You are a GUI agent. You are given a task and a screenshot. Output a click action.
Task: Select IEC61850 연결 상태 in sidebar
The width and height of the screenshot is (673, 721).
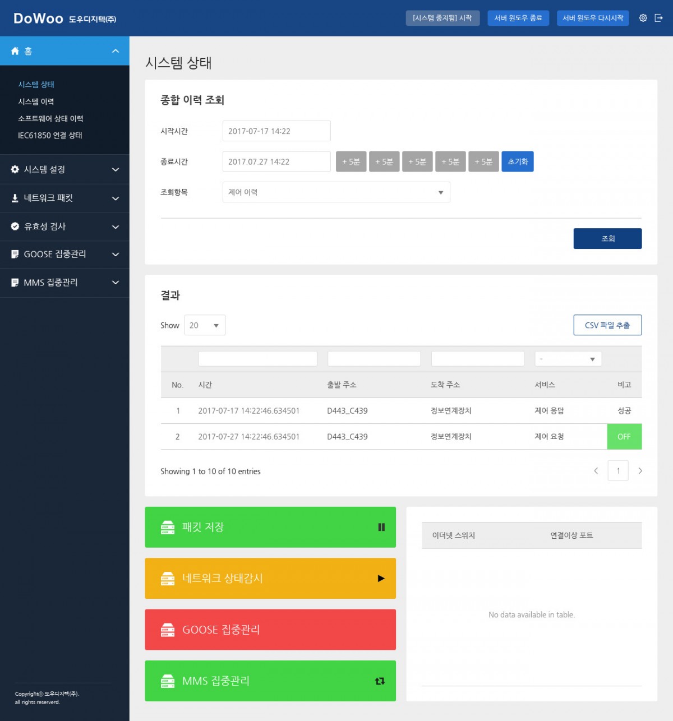tap(50, 135)
